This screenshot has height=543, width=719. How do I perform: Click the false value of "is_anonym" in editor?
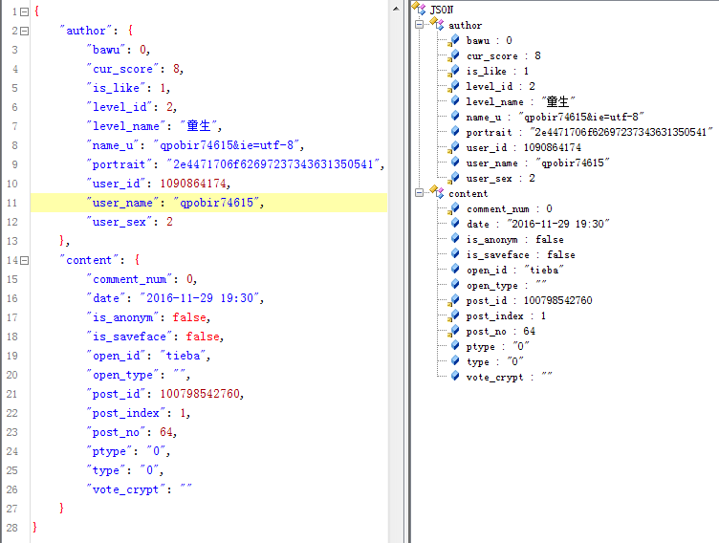pos(189,317)
